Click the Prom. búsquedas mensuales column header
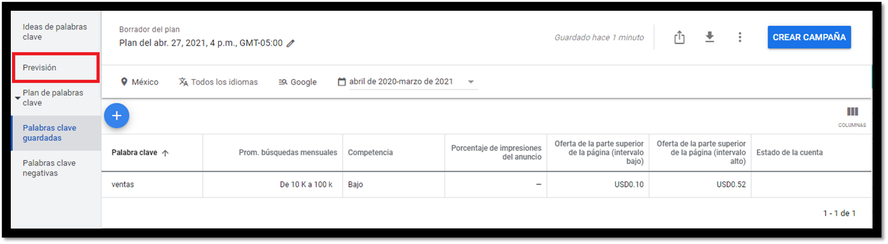 [x=288, y=153]
